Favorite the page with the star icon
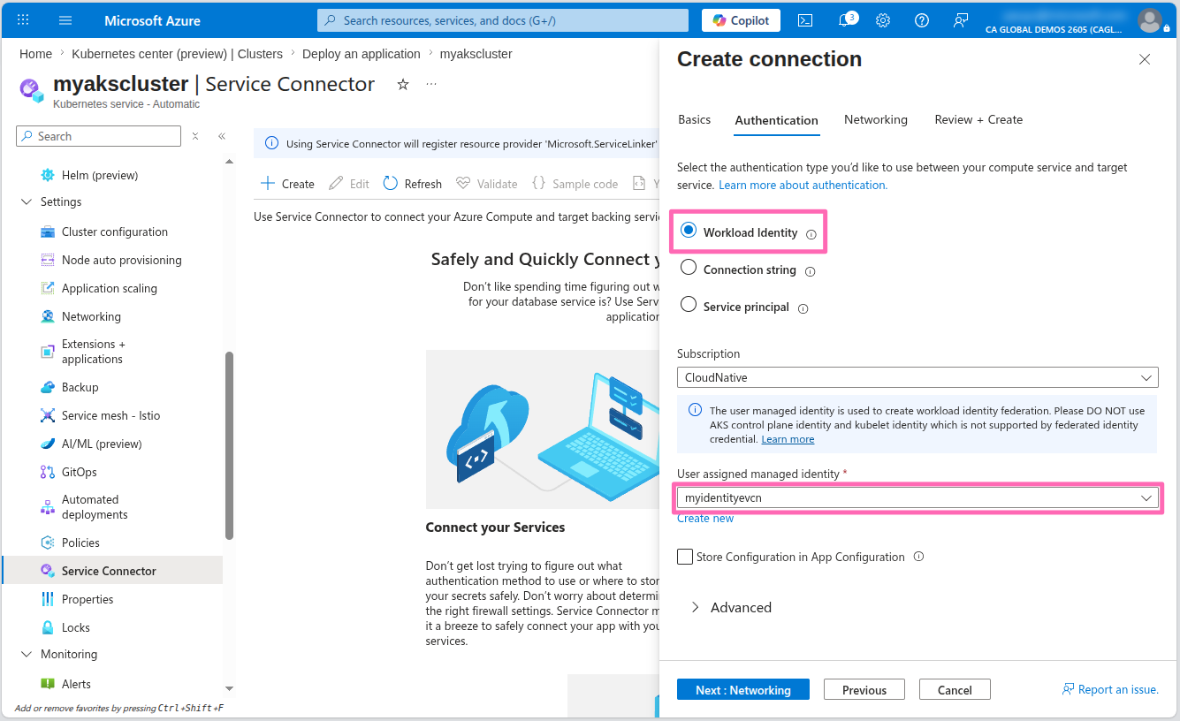 point(403,84)
